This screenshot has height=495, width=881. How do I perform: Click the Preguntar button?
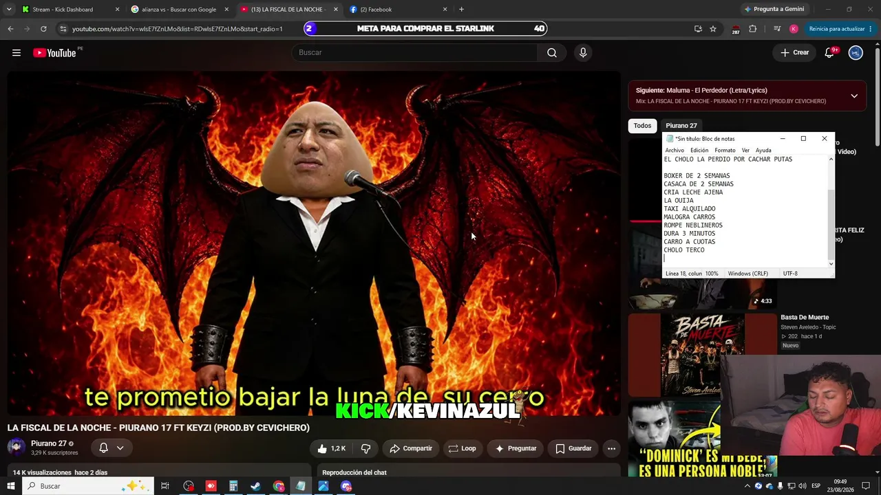pyautogui.click(x=516, y=448)
